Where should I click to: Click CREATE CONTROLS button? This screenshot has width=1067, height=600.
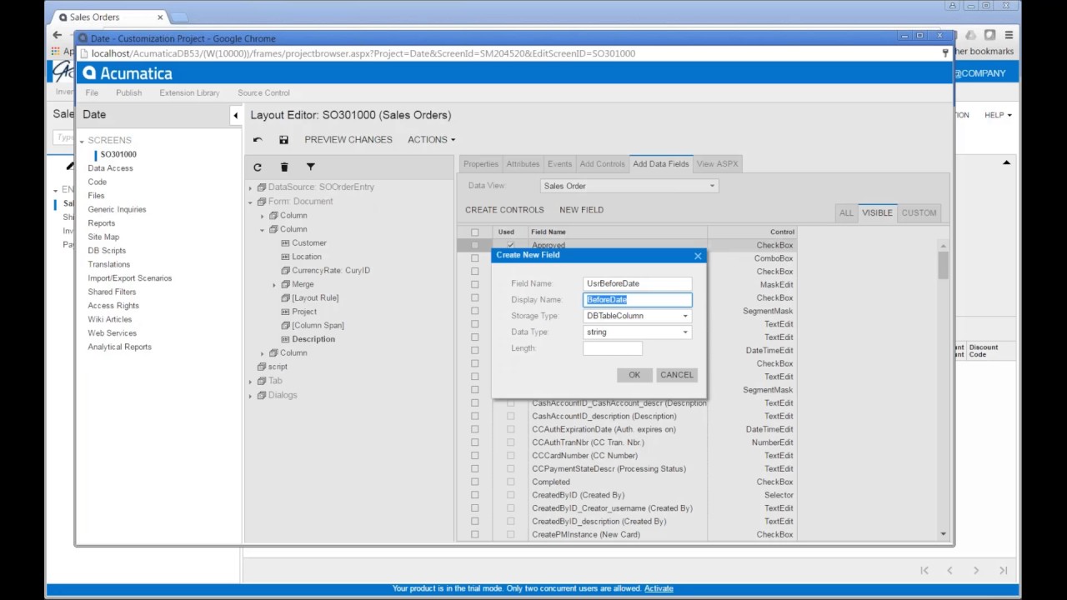[x=504, y=210]
